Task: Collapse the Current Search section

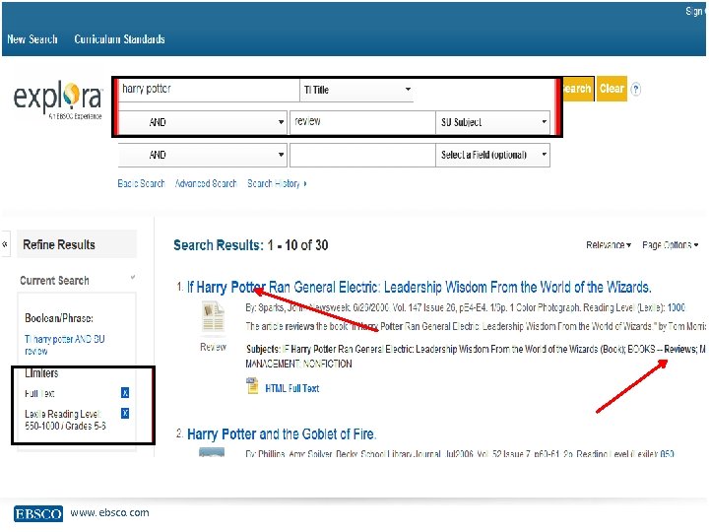Action: coord(133,277)
